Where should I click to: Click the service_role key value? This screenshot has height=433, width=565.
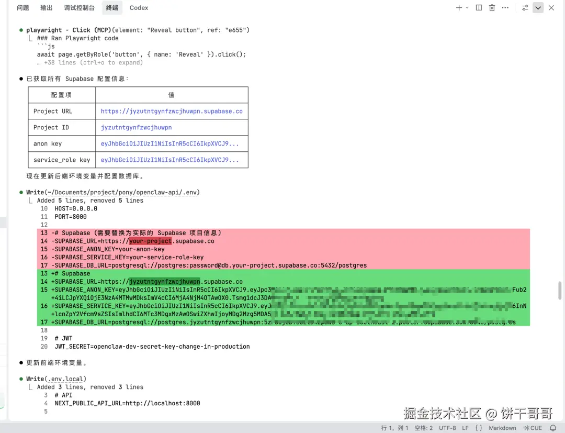pyautogui.click(x=169, y=160)
